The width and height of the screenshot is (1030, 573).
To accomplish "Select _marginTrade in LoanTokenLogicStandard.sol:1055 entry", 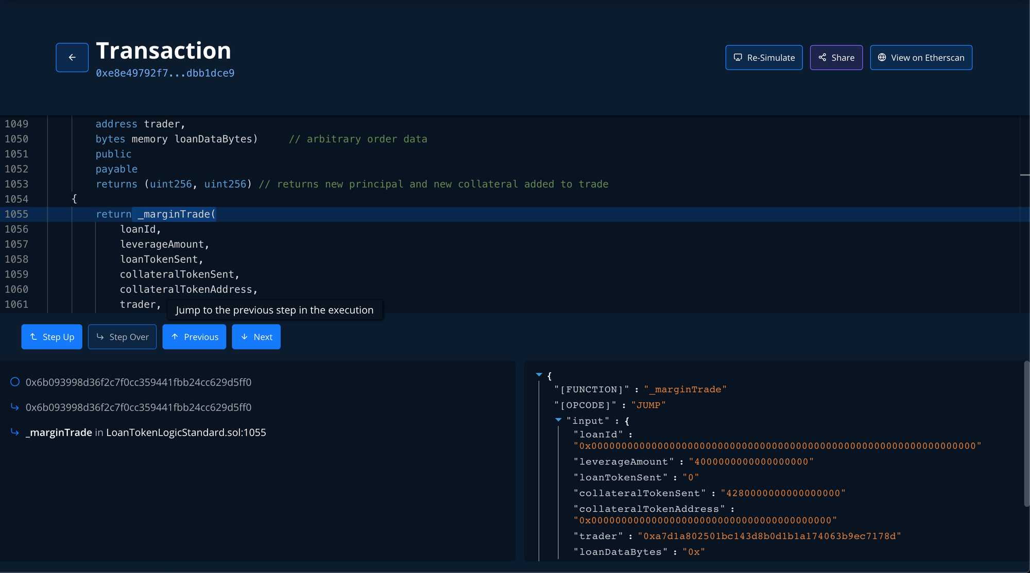I will click(146, 432).
